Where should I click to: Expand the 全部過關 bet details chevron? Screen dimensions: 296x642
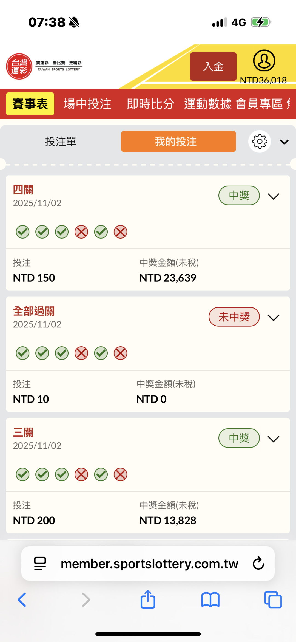tap(273, 317)
